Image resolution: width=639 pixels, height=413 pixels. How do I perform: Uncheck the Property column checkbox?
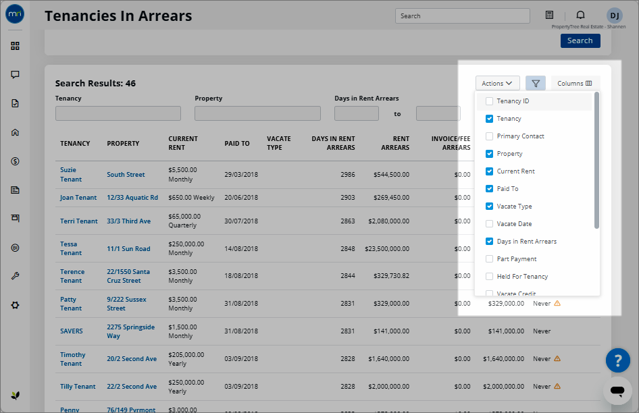click(490, 154)
